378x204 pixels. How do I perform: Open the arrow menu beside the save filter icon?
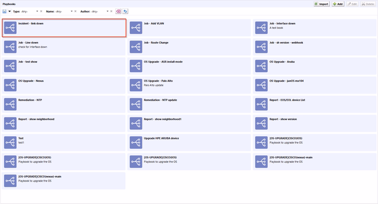(9, 11)
